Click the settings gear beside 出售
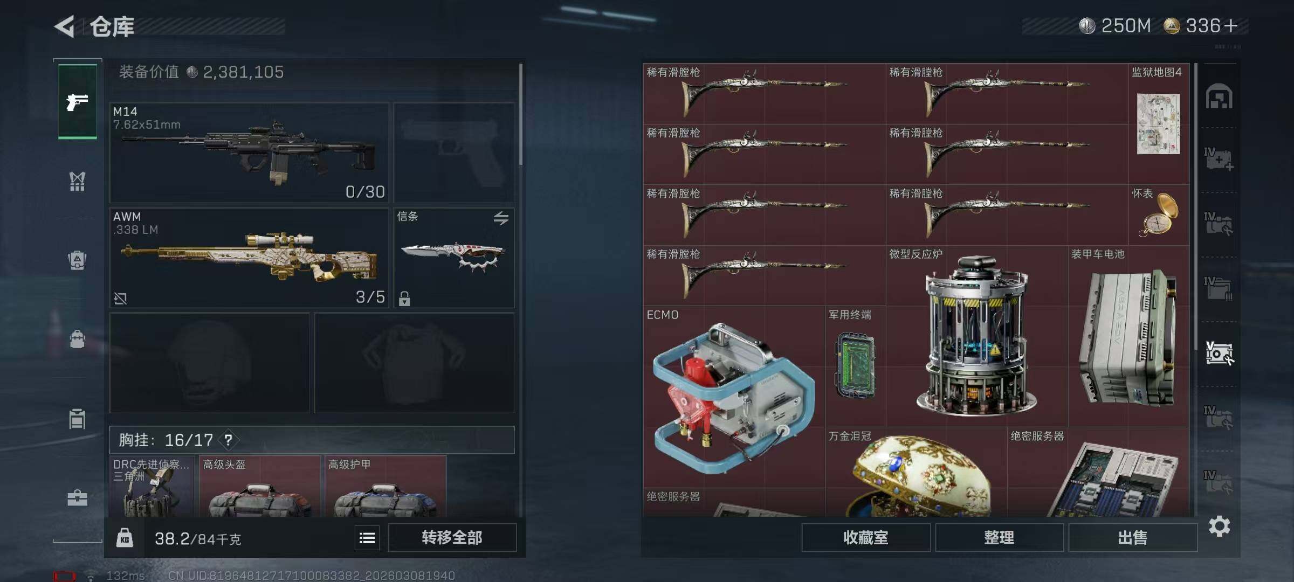This screenshot has height=582, width=1294. pos(1220,526)
